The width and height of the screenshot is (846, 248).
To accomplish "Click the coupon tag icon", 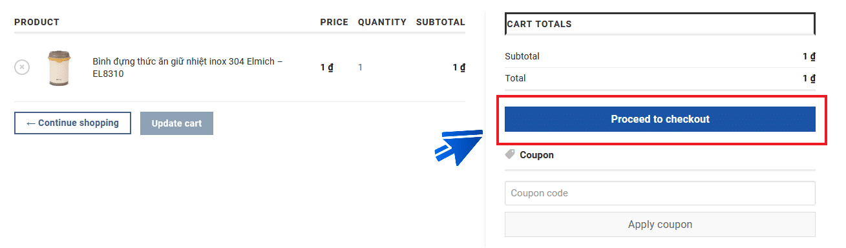I will tap(510, 154).
